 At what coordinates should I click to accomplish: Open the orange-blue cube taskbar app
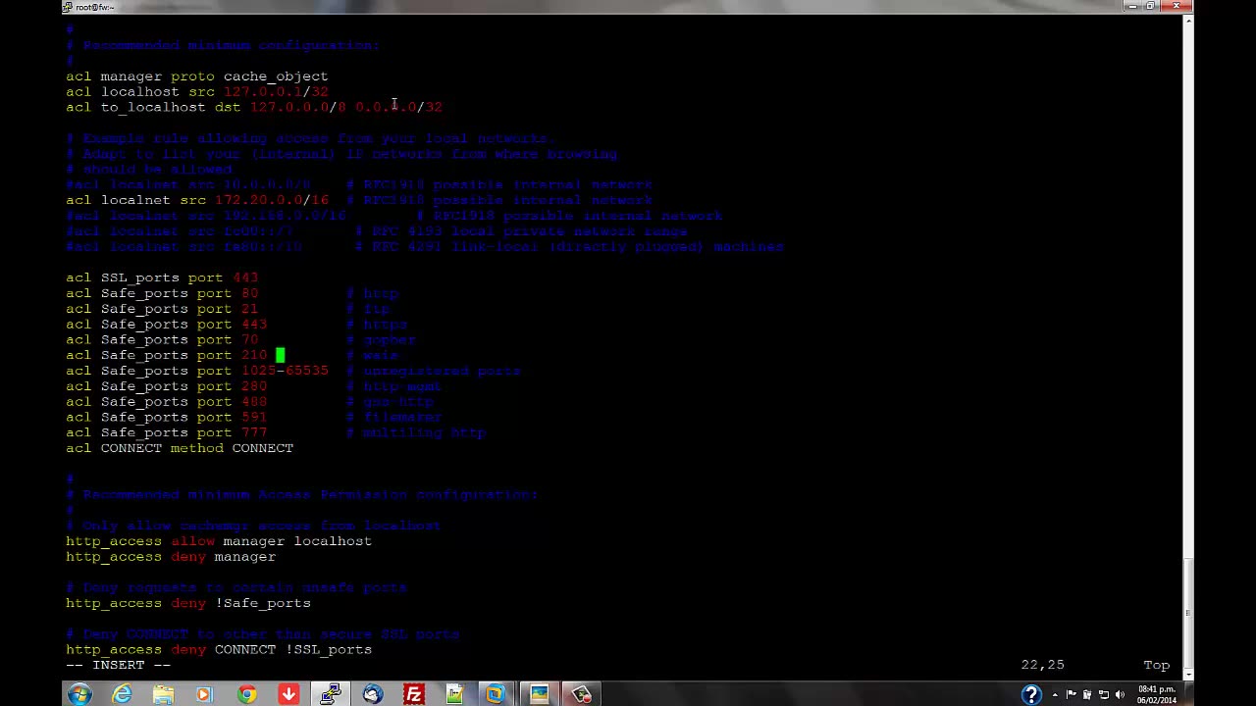(x=497, y=694)
